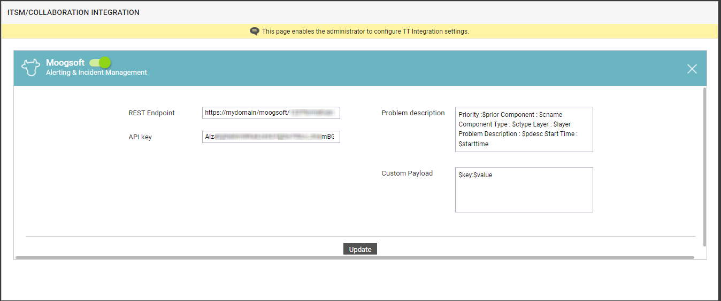Click the ITSM/COLLABORATION INTEGRATION heading

(73, 12)
